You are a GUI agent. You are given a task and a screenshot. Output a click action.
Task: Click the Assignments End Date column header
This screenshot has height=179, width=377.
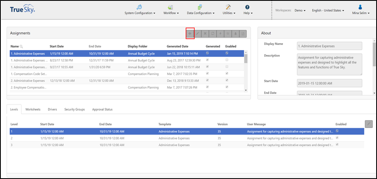(x=95, y=46)
